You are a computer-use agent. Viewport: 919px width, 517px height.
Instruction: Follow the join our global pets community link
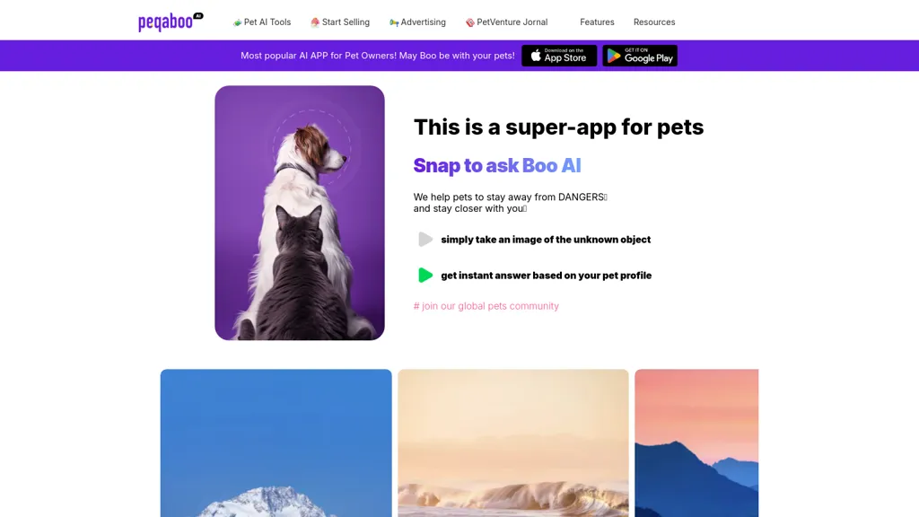[x=486, y=306]
